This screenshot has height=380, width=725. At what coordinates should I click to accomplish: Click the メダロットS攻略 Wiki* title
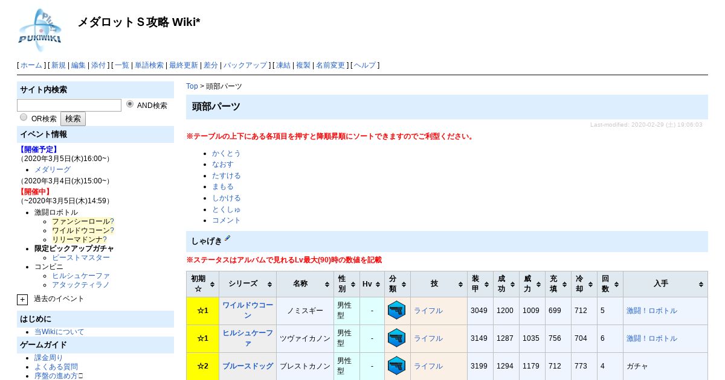coord(139,22)
